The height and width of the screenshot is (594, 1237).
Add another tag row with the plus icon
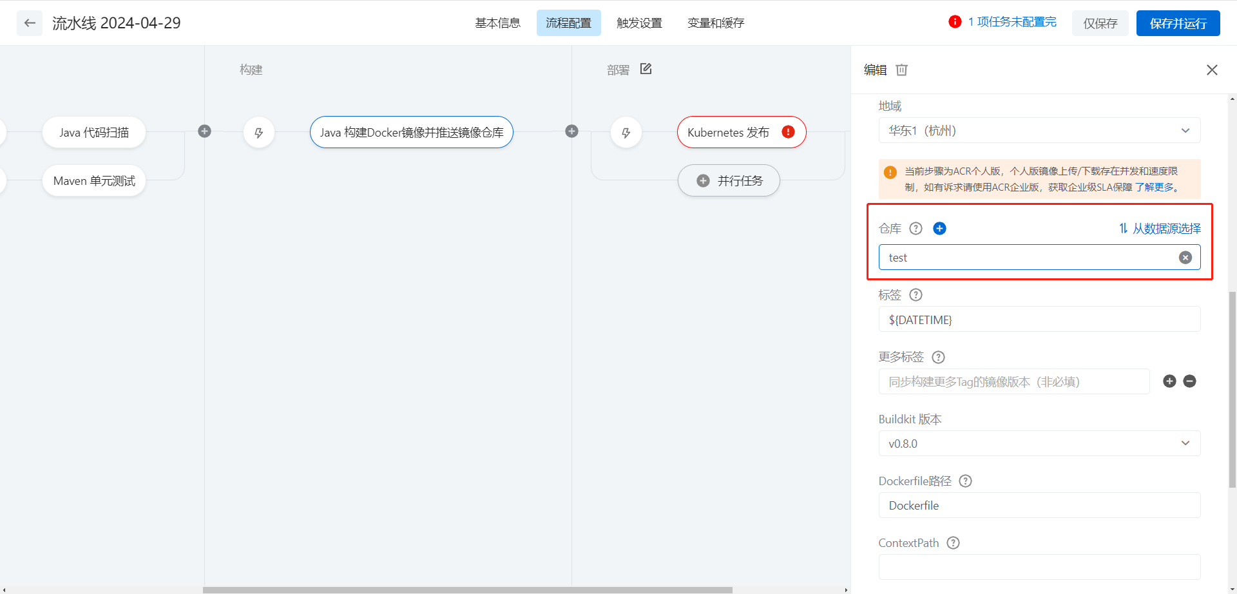(x=1169, y=381)
